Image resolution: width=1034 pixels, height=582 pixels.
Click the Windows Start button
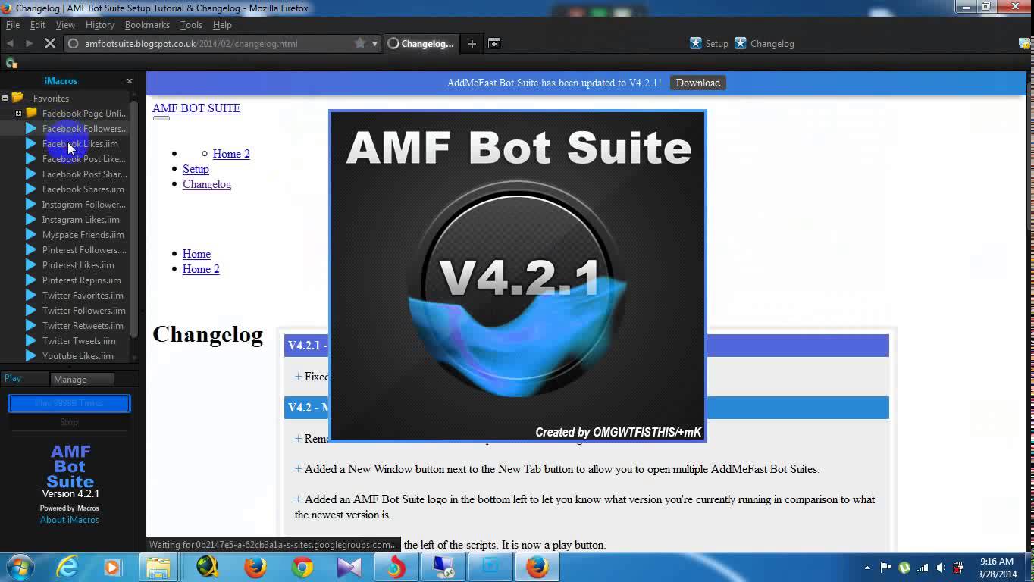pyautogui.click(x=19, y=567)
